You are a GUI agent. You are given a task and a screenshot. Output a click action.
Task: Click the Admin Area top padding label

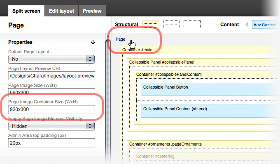coord(37,136)
